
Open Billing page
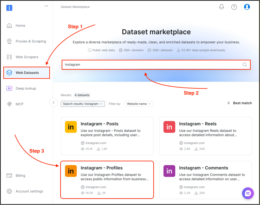20,176
